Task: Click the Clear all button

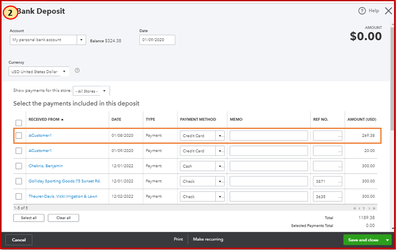Action: [63, 218]
